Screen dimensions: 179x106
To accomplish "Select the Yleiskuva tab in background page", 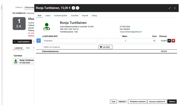I will click(19, 7).
